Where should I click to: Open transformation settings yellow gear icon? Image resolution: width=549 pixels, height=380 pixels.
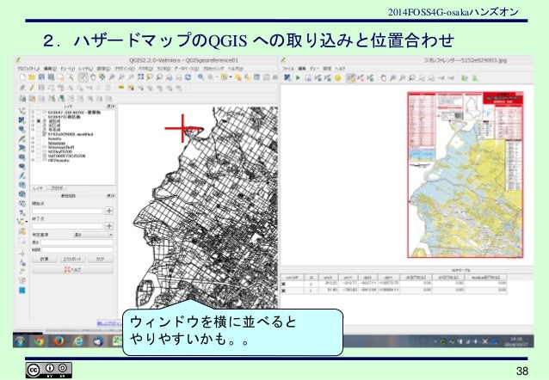tap(337, 77)
